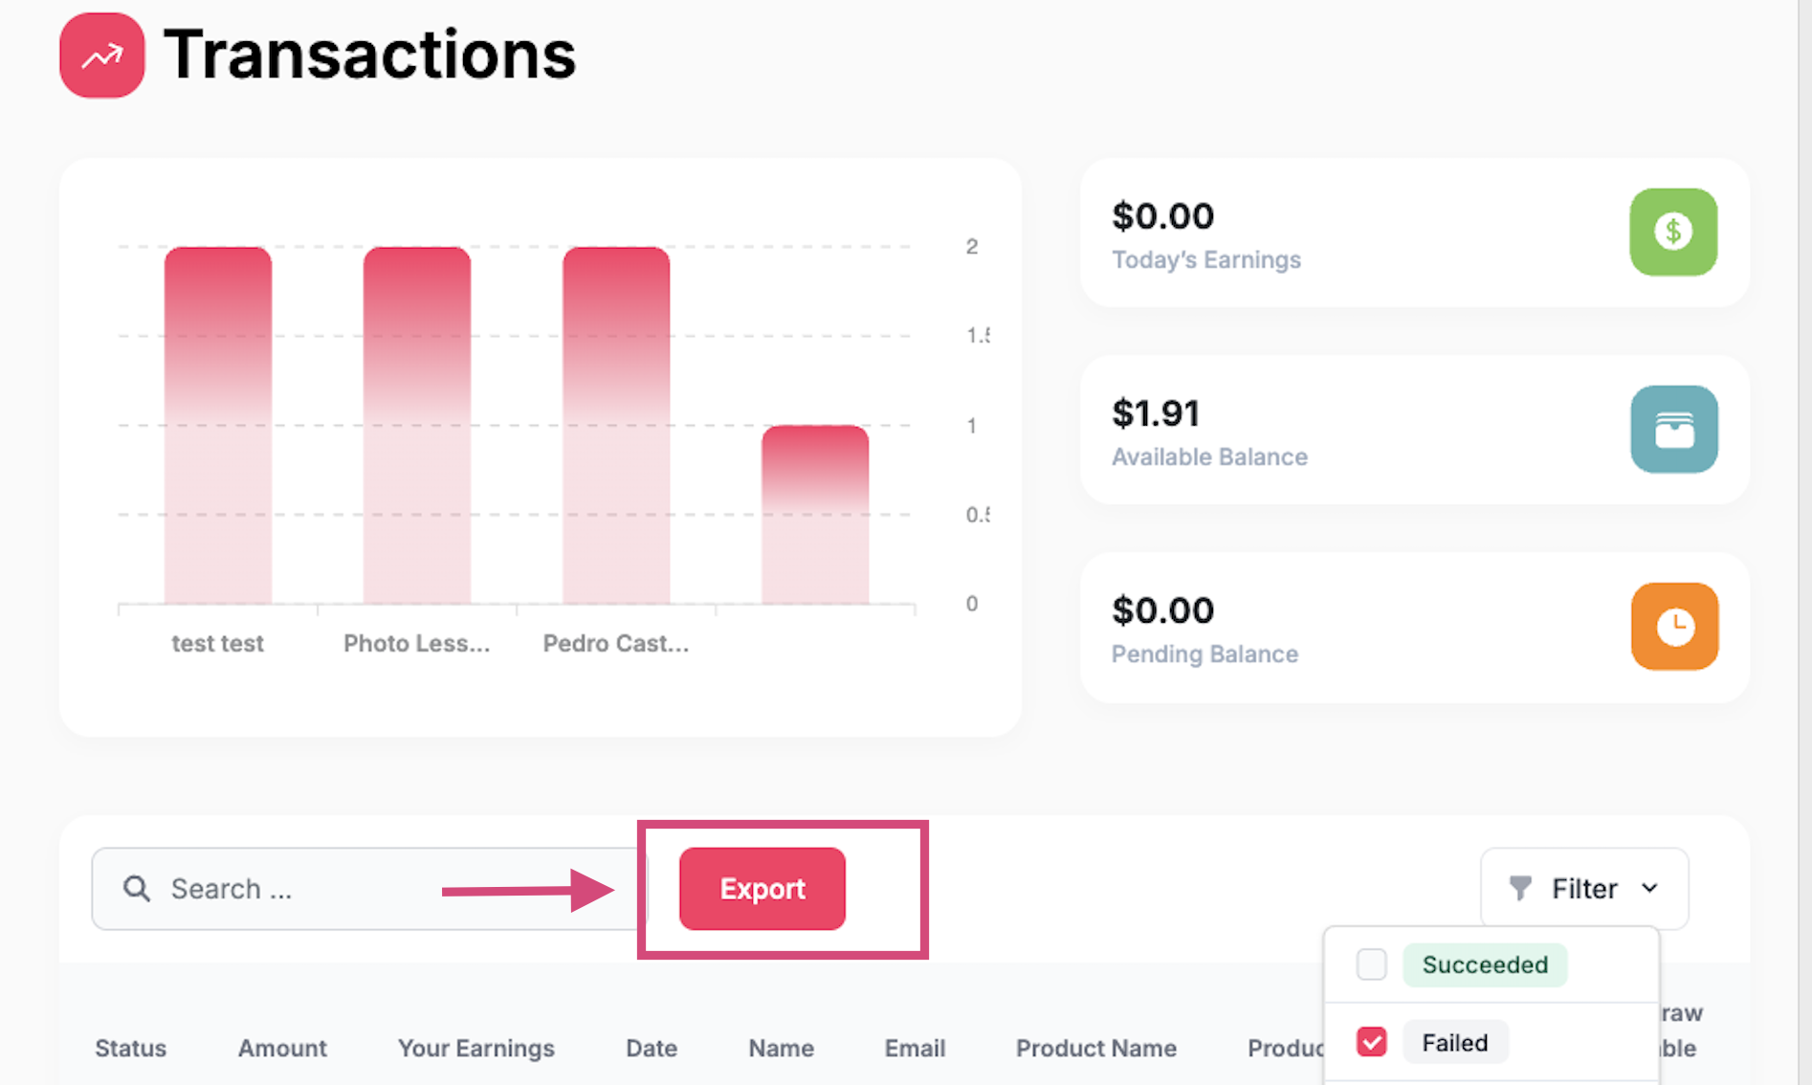This screenshot has width=1812, height=1085.
Task: Sort by Amount column header
Action: (282, 1049)
